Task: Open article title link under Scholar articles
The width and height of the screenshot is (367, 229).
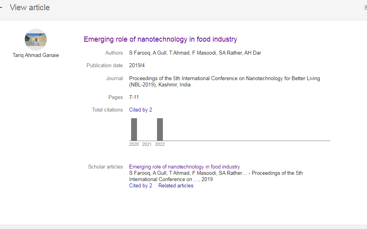Action: click(184, 167)
